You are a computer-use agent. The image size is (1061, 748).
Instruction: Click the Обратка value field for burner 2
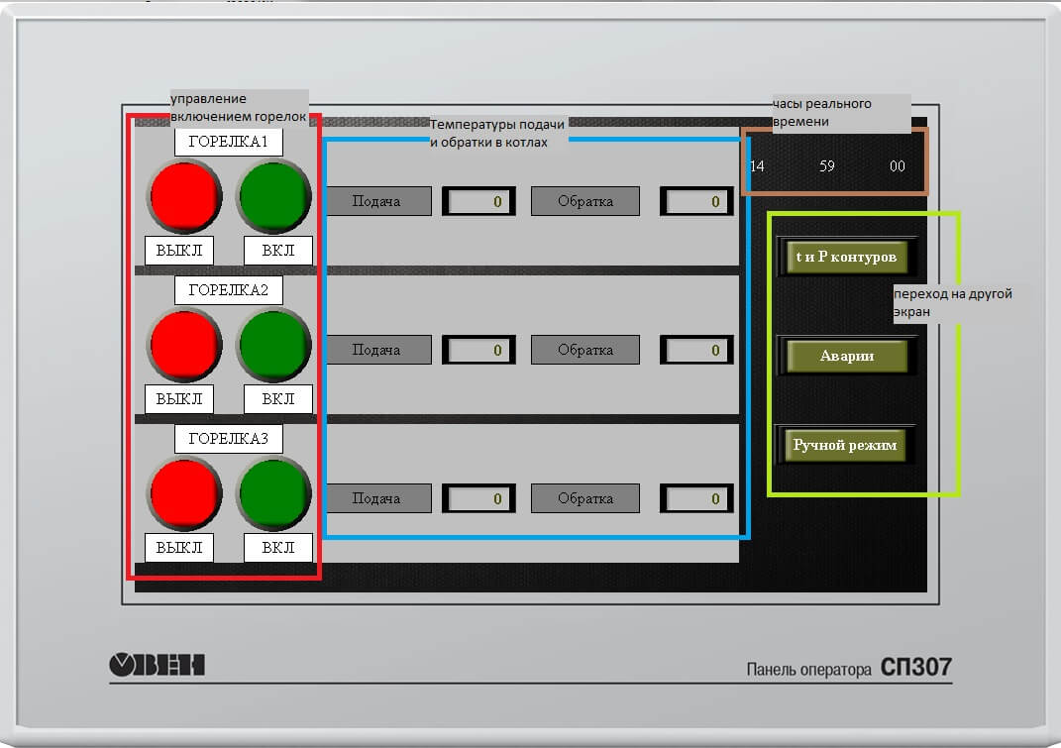[696, 350]
